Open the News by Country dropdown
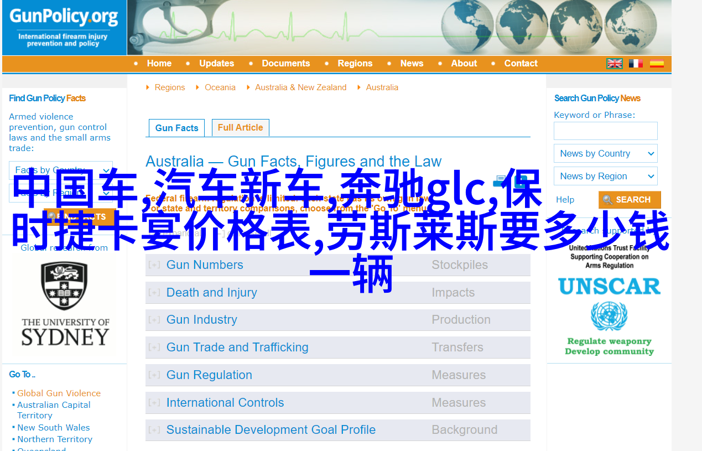Screen dimensions: 702x451 click(606, 153)
